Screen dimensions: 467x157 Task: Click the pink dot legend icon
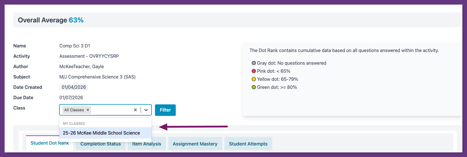[x=254, y=71]
